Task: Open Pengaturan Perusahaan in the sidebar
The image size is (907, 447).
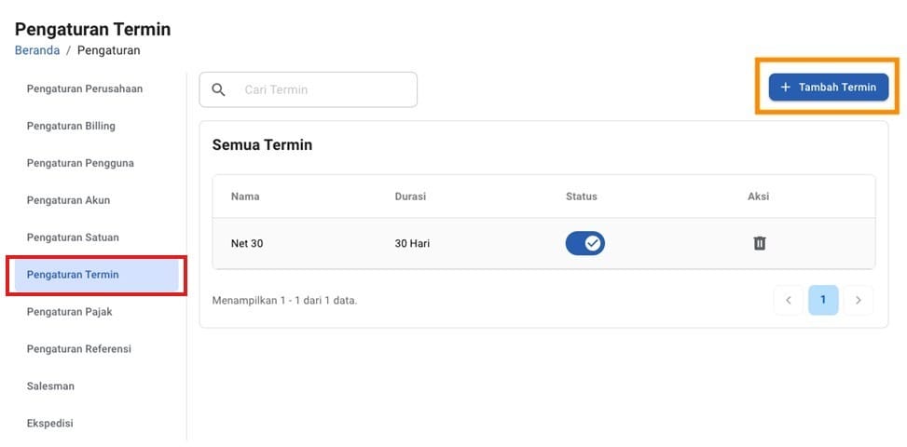Action: click(x=85, y=88)
